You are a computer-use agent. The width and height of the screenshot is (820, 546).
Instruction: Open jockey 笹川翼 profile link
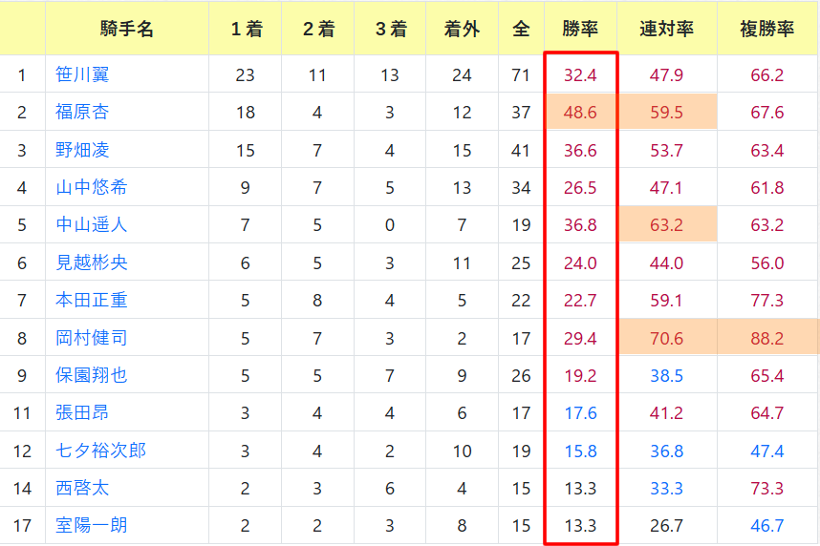point(82,74)
